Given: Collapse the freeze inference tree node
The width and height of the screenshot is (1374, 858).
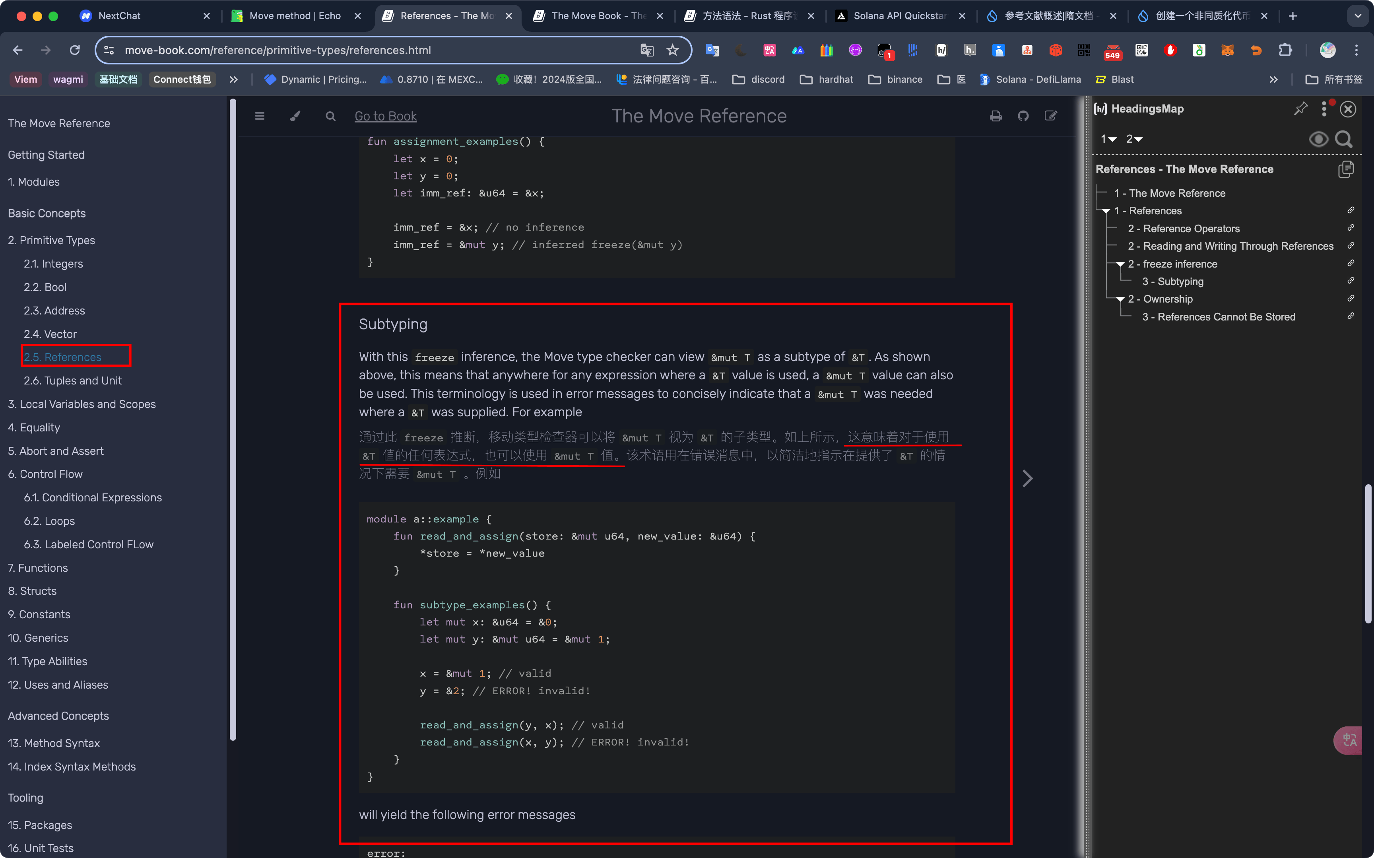Looking at the screenshot, I should [1120, 264].
